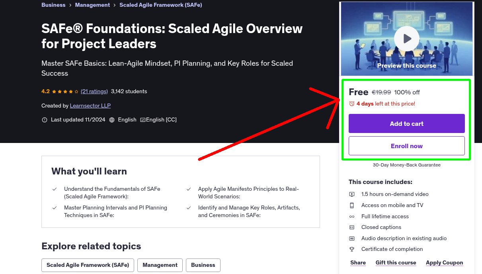This screenshot has height=274, width=482.
Task: Click the 4.2 rating number
Action: [x=45, y=91]
